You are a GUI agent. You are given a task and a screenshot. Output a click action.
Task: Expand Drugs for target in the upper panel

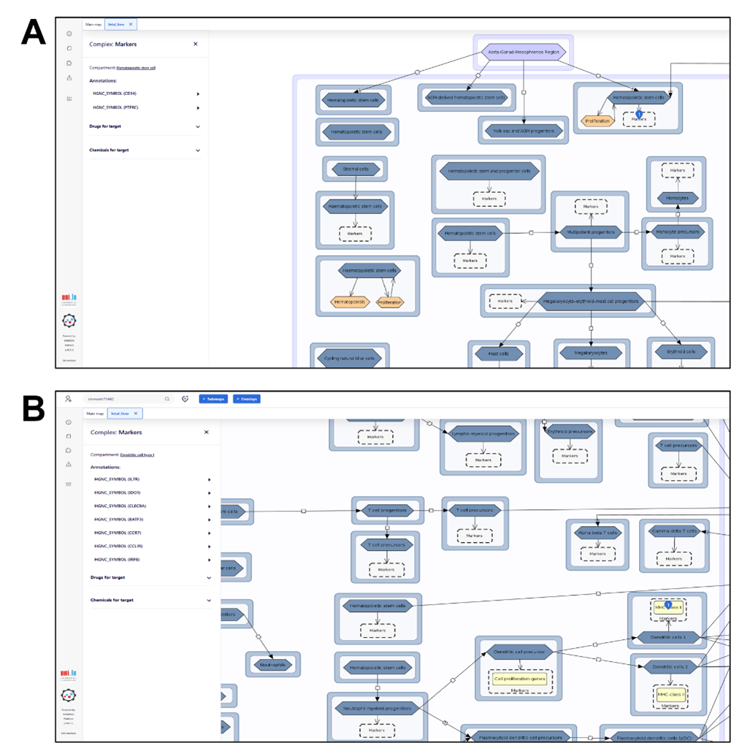[x=198, y=126]
